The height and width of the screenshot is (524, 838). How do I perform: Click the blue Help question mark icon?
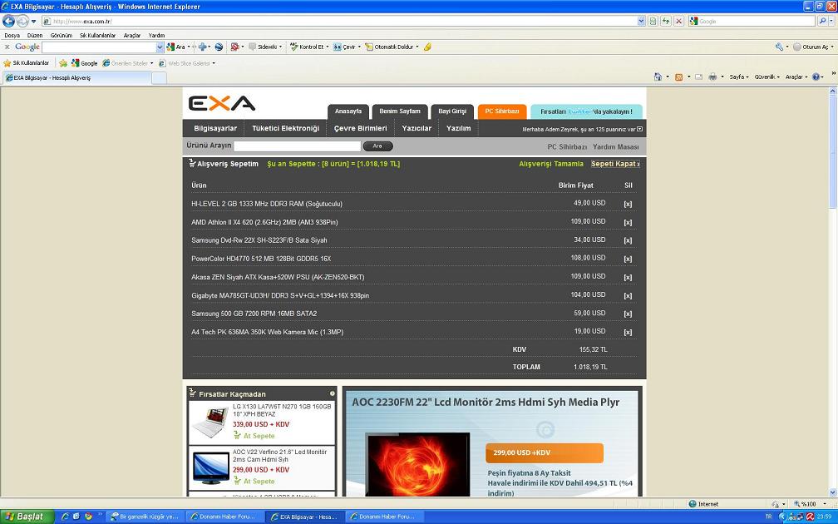click(x=816, y=77)
